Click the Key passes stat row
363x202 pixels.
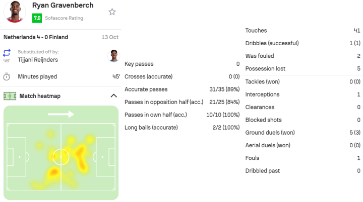pyautogui.click(x=182, y=64)
